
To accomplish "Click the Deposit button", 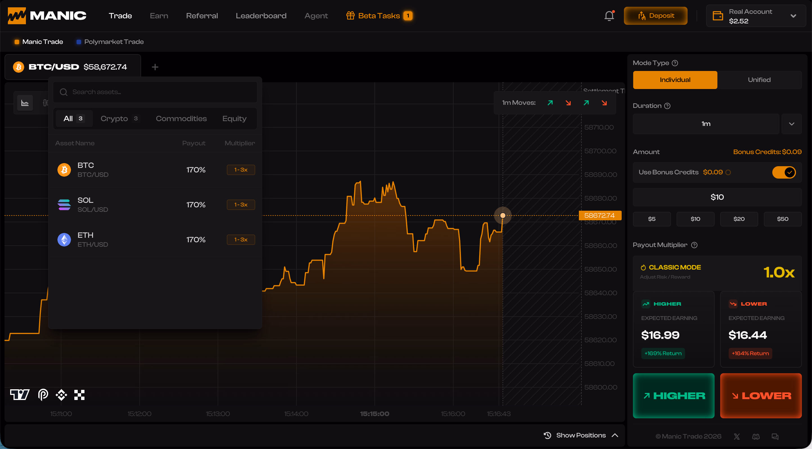I will click(x=655, y=16).
